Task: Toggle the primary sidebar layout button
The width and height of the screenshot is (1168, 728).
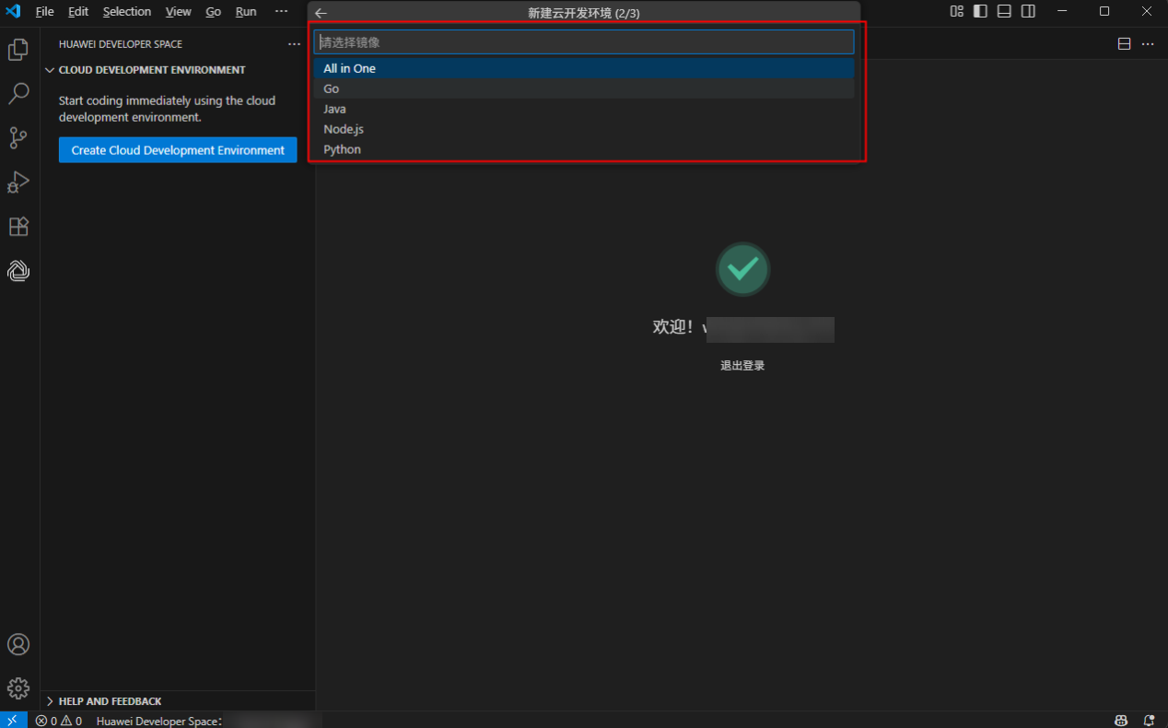Action: coord(980,12)
